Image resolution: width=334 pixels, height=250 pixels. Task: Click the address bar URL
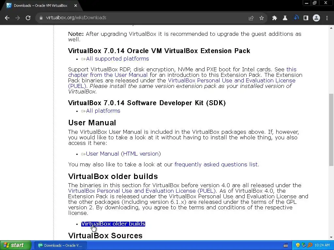(x=76, y=18)
